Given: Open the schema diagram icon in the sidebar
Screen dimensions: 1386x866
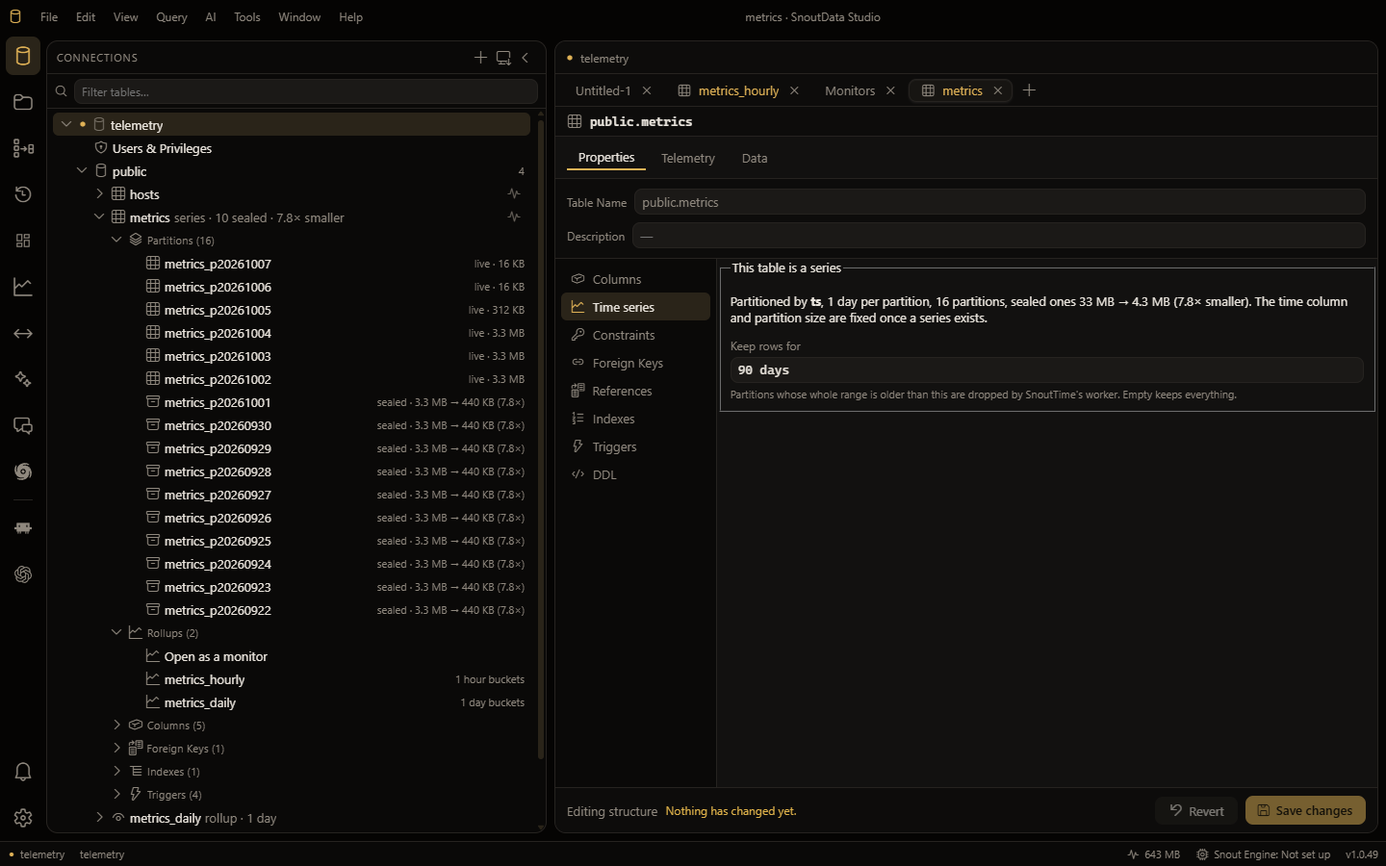Looking at the screenshot, I should click(x=23, y=148).
